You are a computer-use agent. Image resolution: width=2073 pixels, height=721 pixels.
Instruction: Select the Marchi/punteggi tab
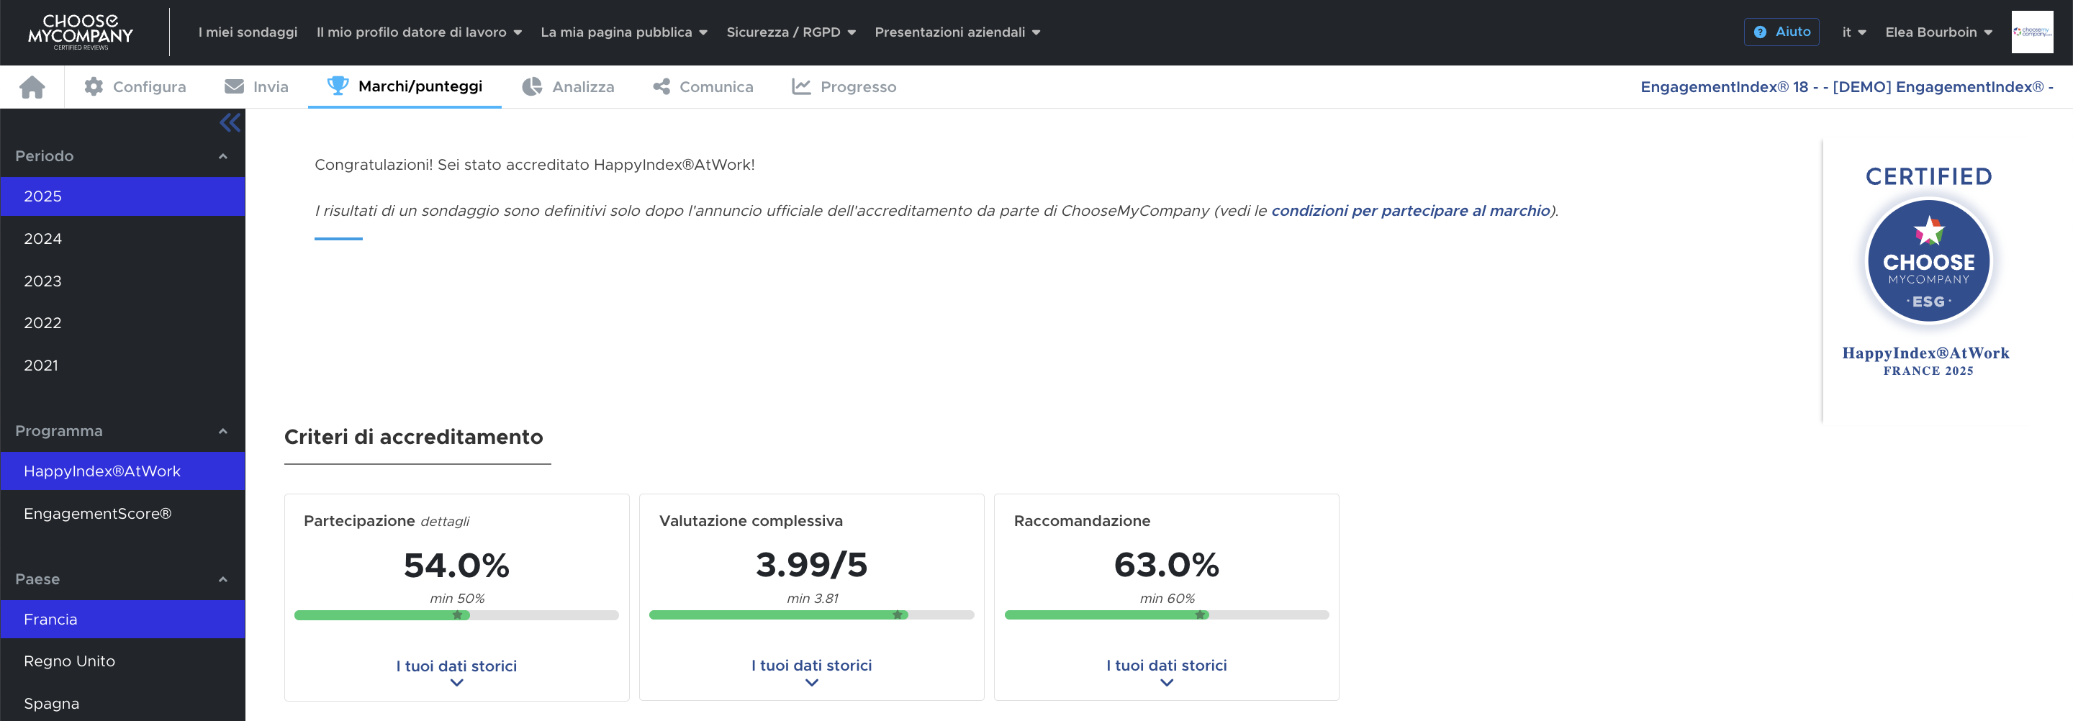(x=405, y=87)
